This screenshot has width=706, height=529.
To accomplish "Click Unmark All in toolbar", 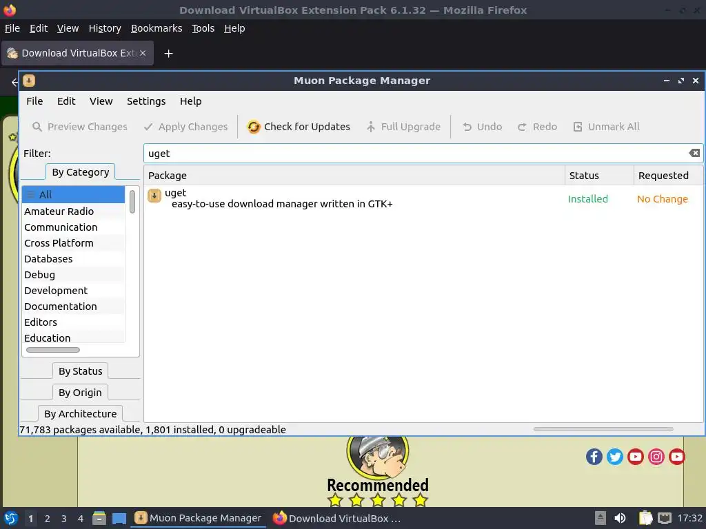I will tap(606, 127).
